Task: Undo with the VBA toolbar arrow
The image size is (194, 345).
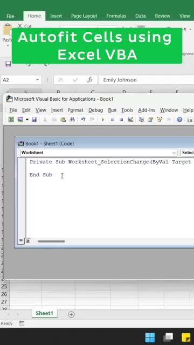Action: 83,120
